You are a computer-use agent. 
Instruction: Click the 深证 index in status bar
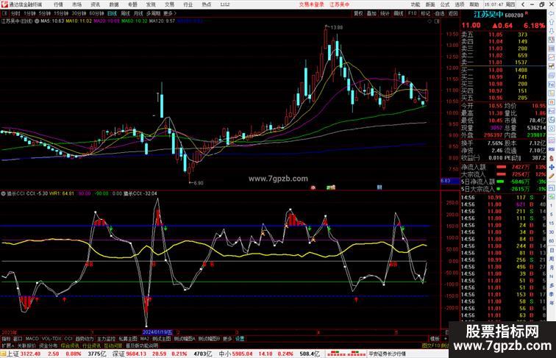[118, 354]
